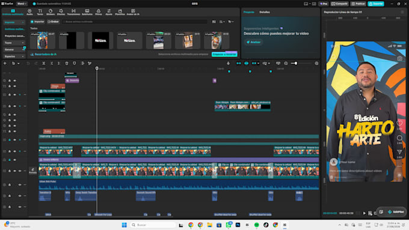Image resolution: width=409 pixels, height=230 pixels.
Task: Open the player panel hamburger menu
Action: [x=402, y=12]
